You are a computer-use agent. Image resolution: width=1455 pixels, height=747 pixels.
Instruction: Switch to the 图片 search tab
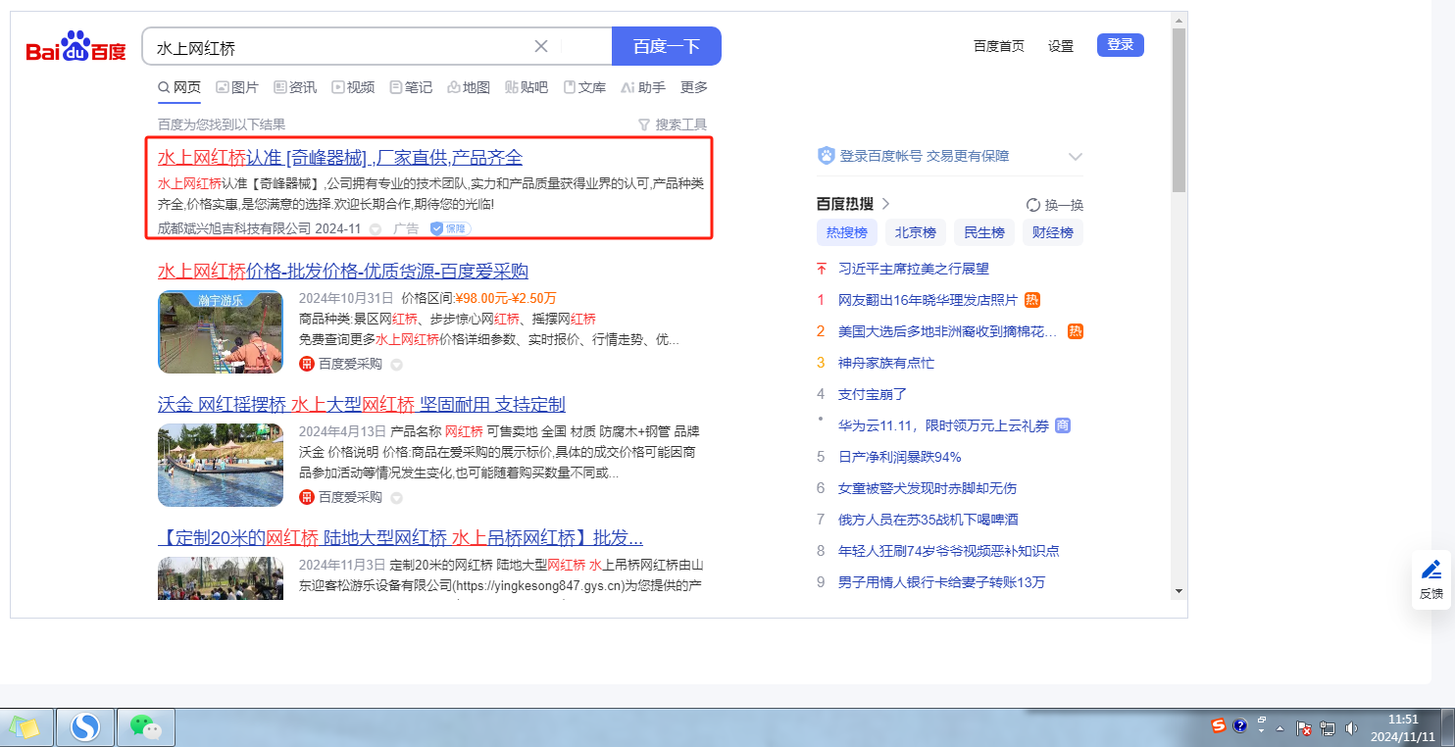[x=237, y=87]
